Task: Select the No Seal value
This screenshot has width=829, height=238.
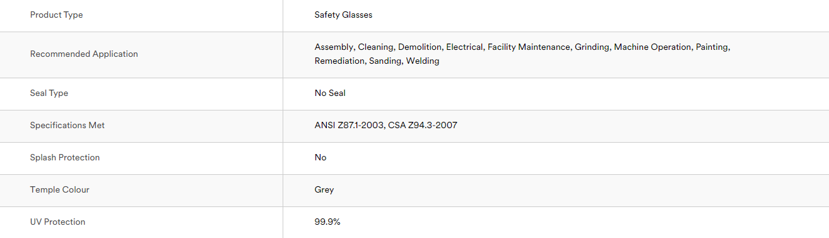Action: [x=330, y=93]
